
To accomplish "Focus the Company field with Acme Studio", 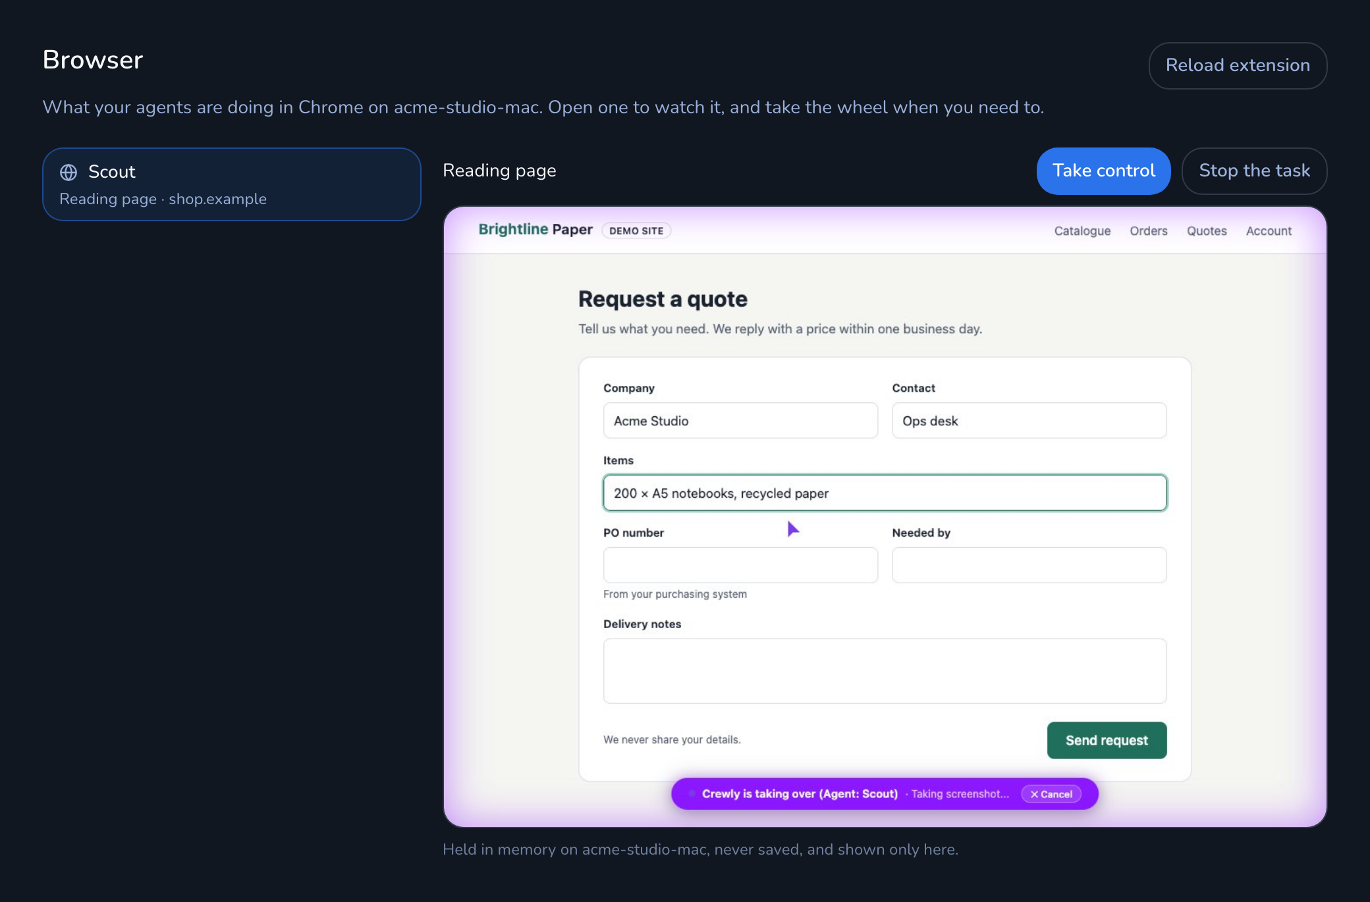I will coord(740,421).
